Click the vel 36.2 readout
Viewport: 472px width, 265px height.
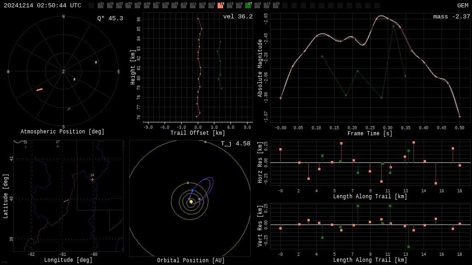tap(237, 17)
